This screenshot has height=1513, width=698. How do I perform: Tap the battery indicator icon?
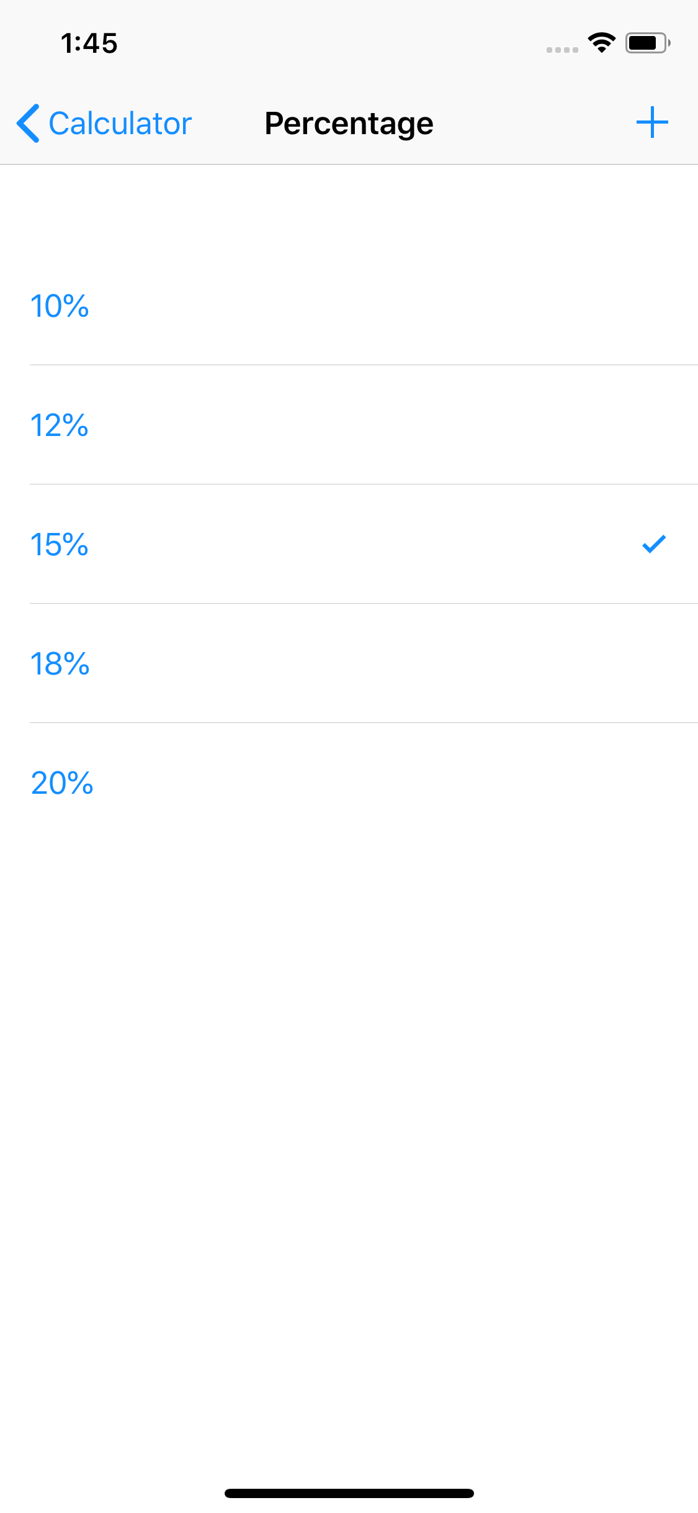coord(647,43)
